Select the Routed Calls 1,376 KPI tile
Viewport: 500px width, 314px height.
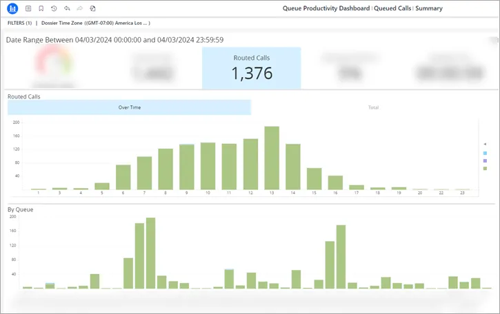coord(251,68)
